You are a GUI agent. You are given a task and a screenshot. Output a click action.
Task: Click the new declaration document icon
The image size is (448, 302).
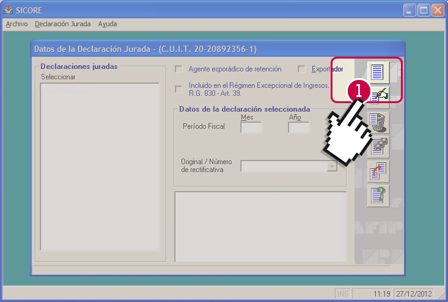[378, 73]
